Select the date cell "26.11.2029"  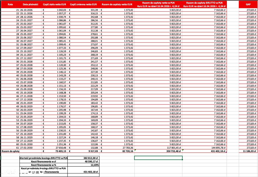(x=30, y=137)
